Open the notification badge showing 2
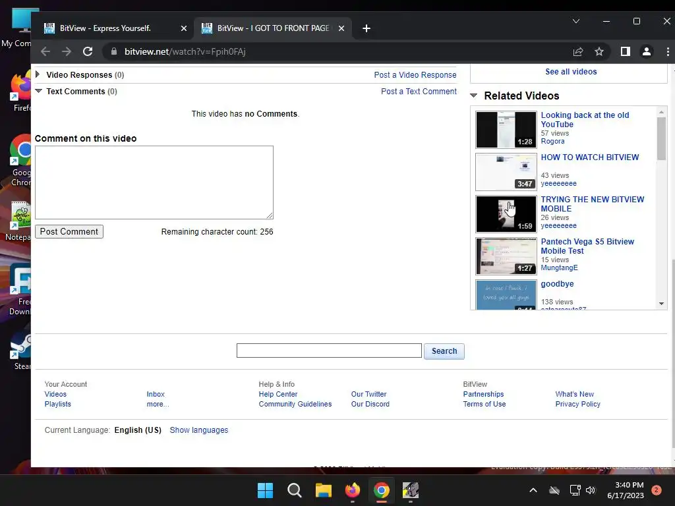 [657, 490]
